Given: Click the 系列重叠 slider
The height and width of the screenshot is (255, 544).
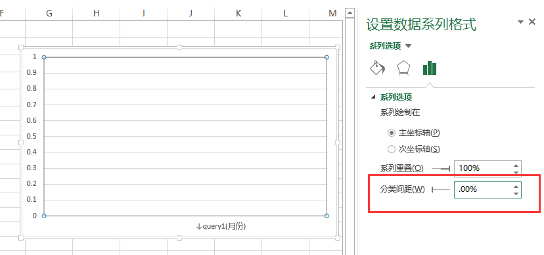Looking at the screenshot, I should [441, 169].
